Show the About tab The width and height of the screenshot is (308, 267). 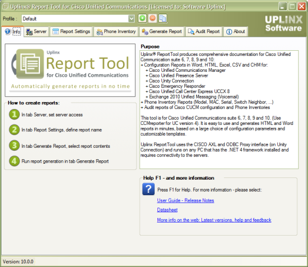pyautogui.click(x=236, y=31)
